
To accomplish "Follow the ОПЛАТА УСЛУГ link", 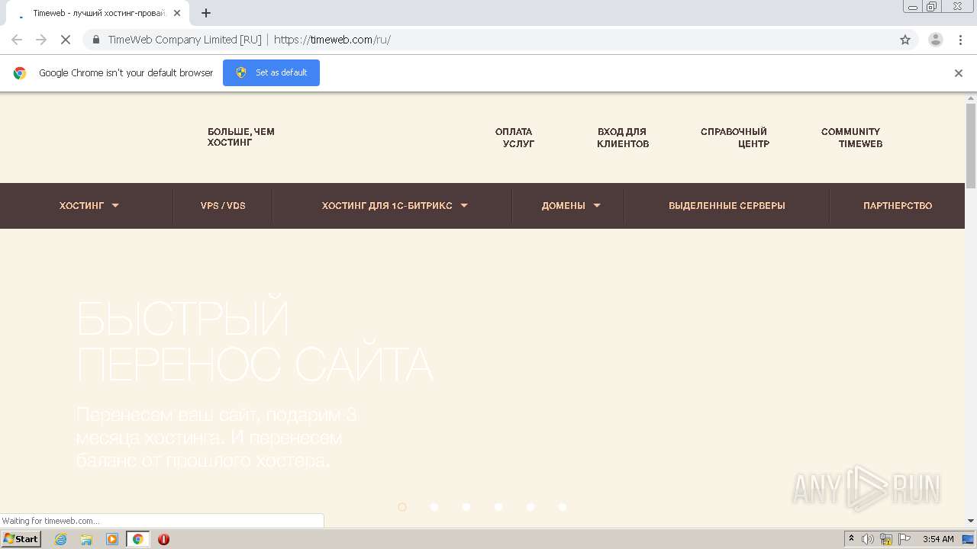I will pyautogui.click(x=514, y=137).
